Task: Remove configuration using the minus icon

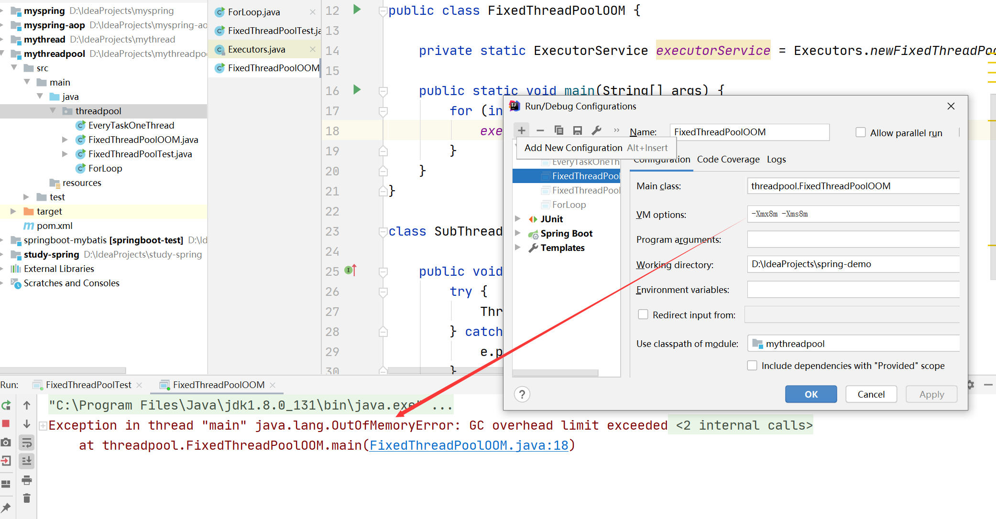Action: 540,130
